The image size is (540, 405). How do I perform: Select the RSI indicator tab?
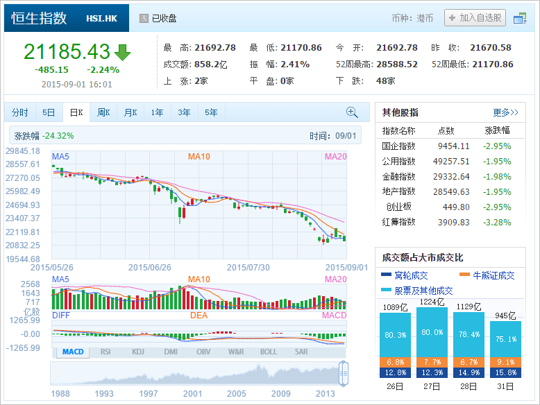pos(106,352)
